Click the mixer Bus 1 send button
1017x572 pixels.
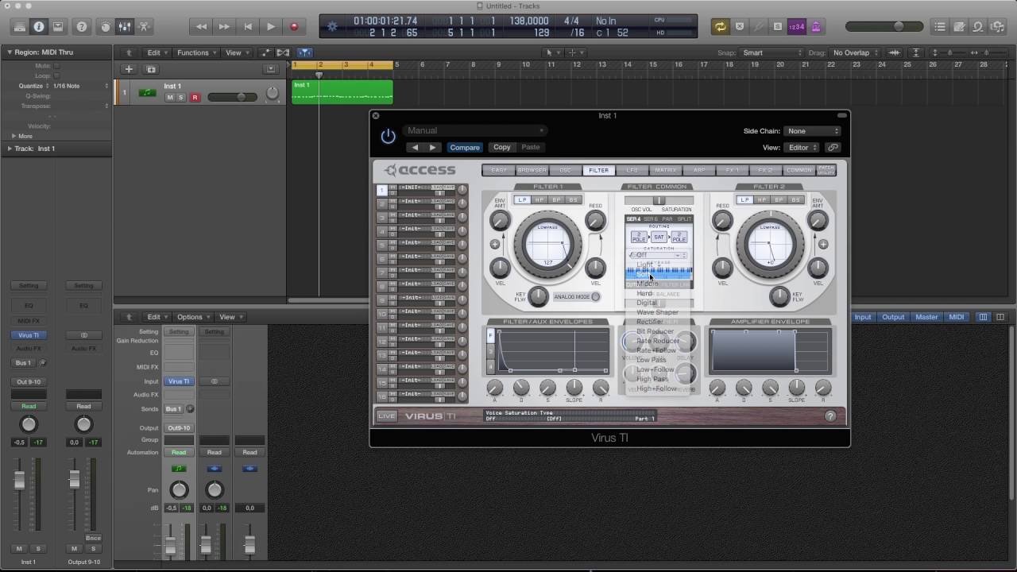click(174, 409)
